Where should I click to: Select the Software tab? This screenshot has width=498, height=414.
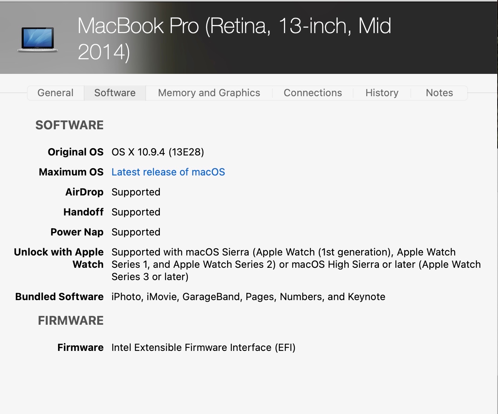(115, 93)
